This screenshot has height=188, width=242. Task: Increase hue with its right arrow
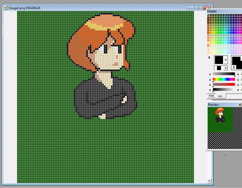(x=238, y=80)
